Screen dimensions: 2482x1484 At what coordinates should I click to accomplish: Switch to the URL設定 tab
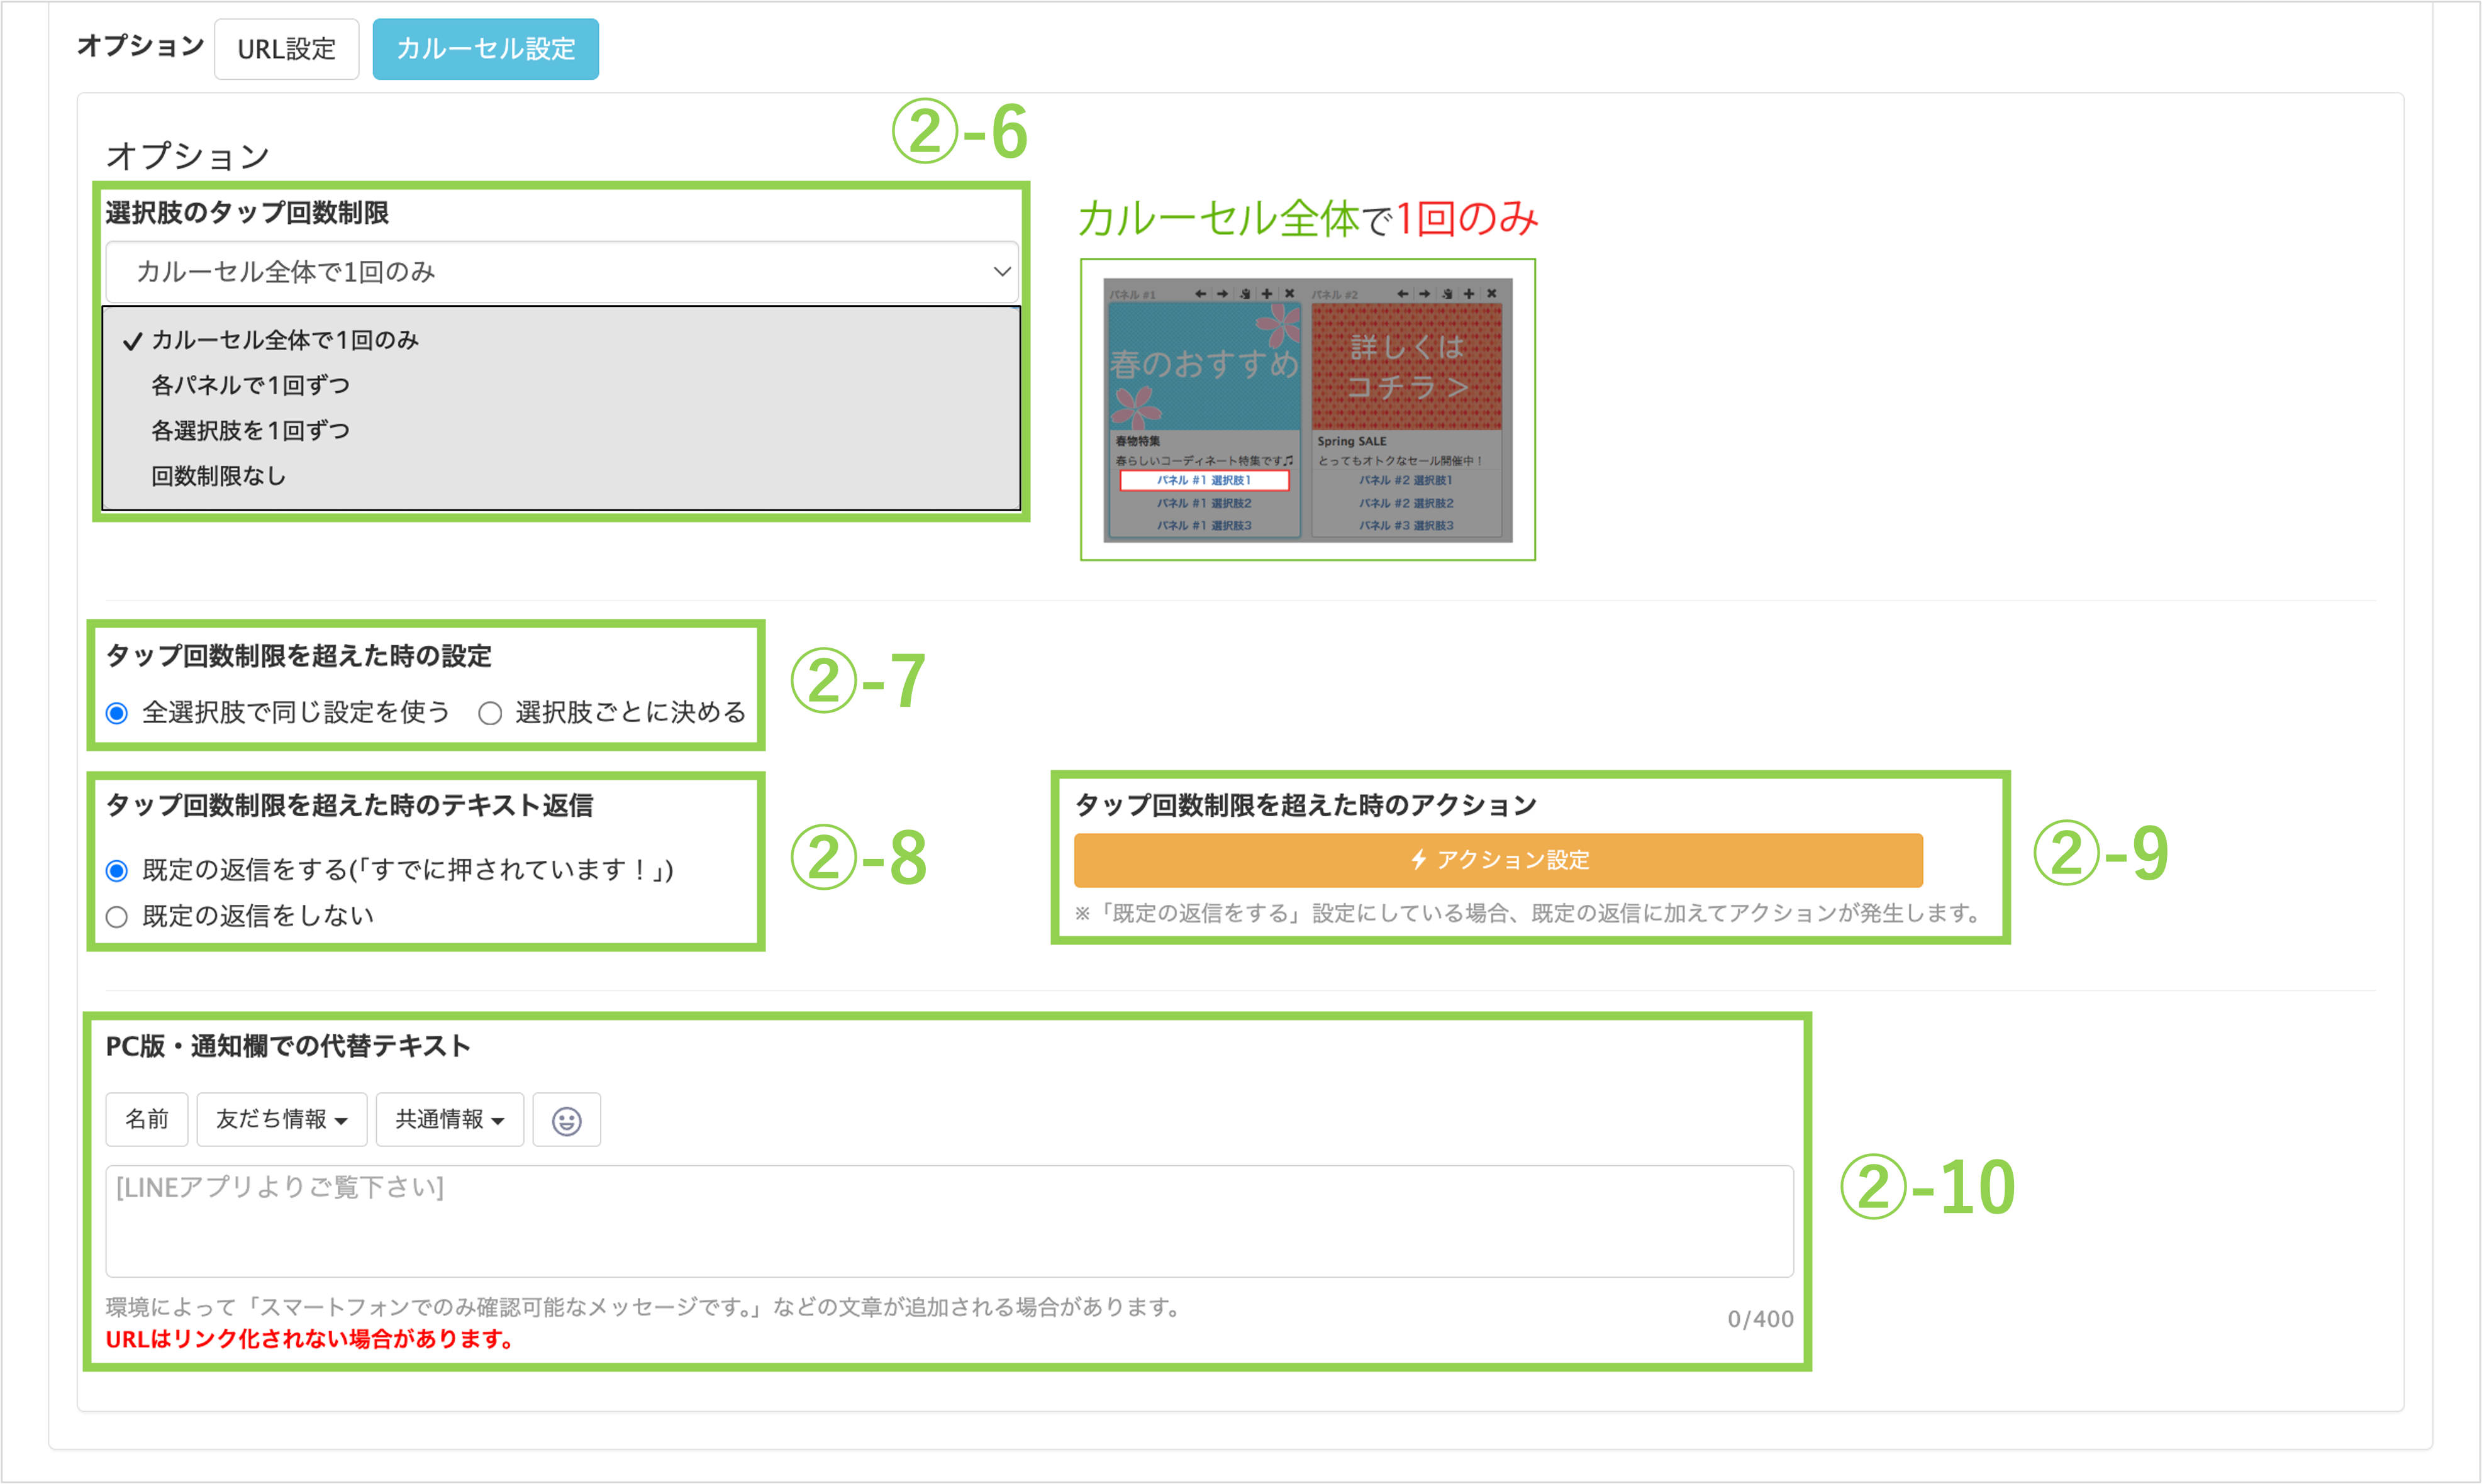pyautogui.click(x=286, y=49)
